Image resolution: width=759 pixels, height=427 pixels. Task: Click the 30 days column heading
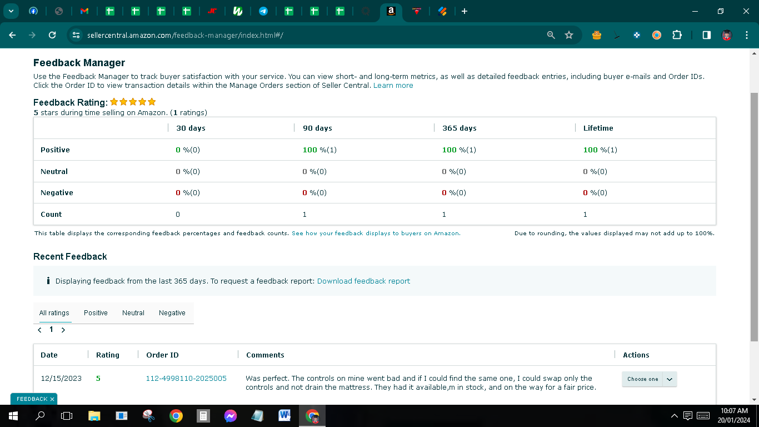click(x=191, y=128)
